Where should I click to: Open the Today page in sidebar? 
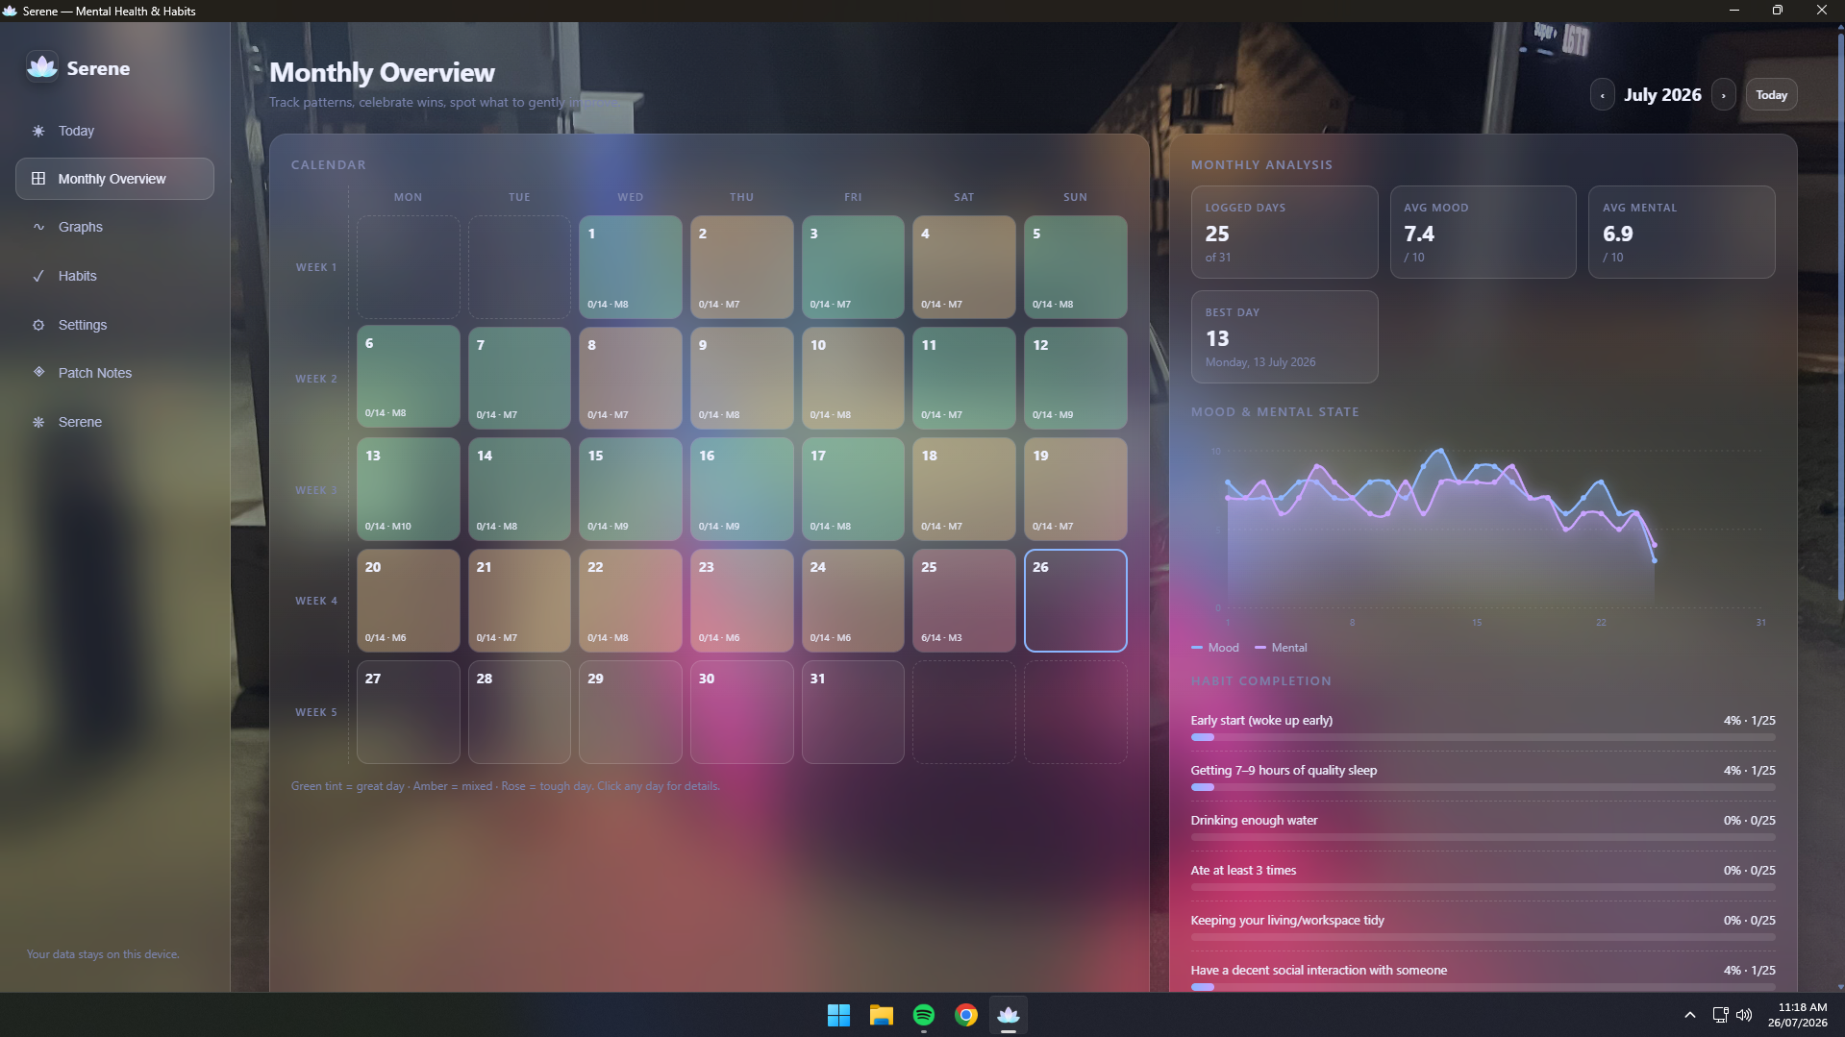click(114, 131)
